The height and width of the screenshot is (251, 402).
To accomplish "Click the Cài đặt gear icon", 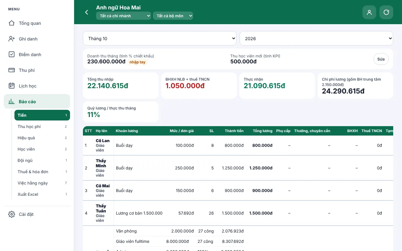I will tap(12, 214).
